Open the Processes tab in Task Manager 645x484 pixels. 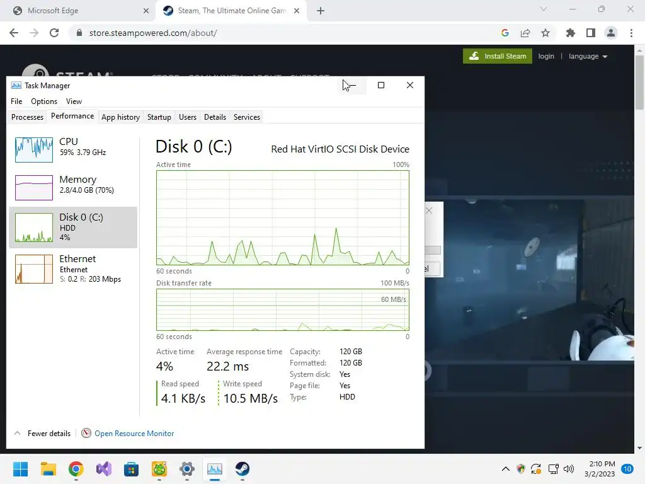(x=27, y=117)
